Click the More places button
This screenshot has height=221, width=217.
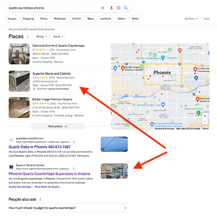(58, 126)
